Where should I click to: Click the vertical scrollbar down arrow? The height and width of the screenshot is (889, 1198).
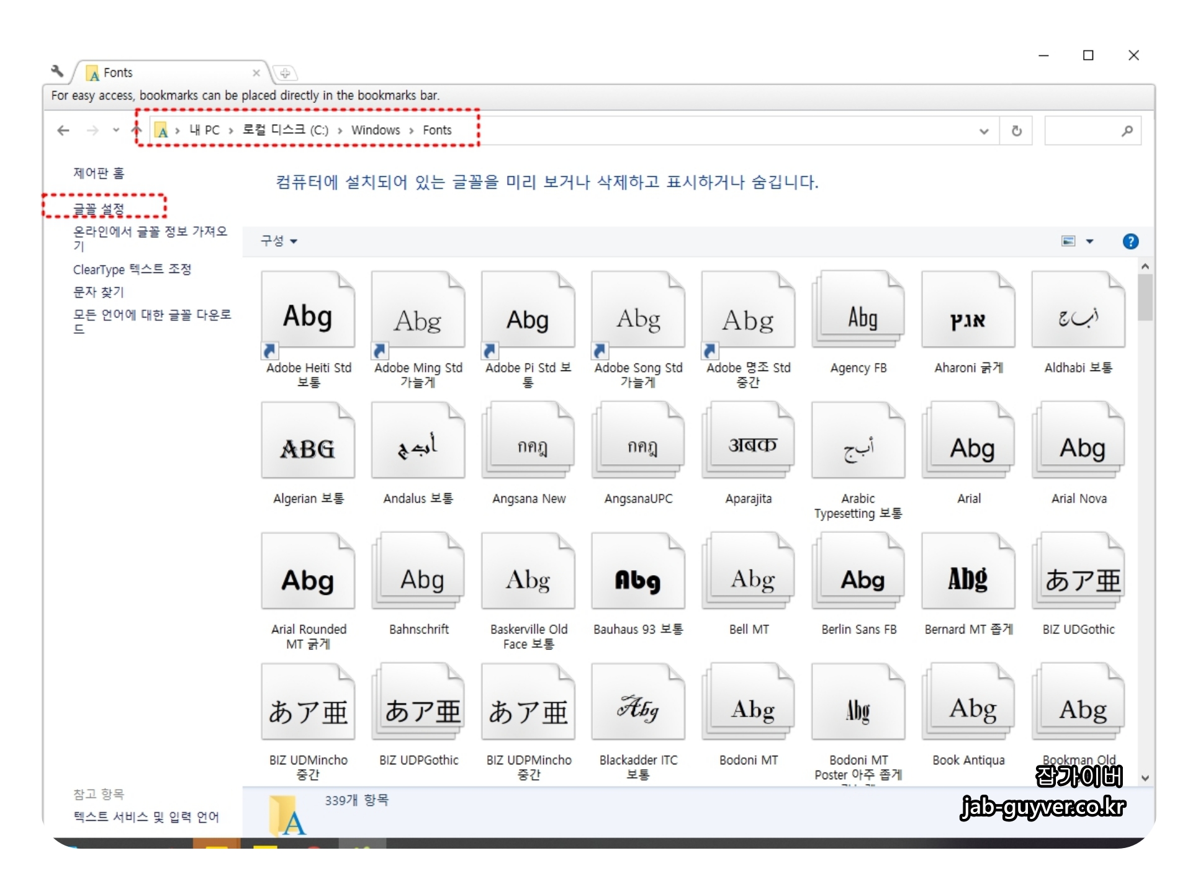(1145, 777)
